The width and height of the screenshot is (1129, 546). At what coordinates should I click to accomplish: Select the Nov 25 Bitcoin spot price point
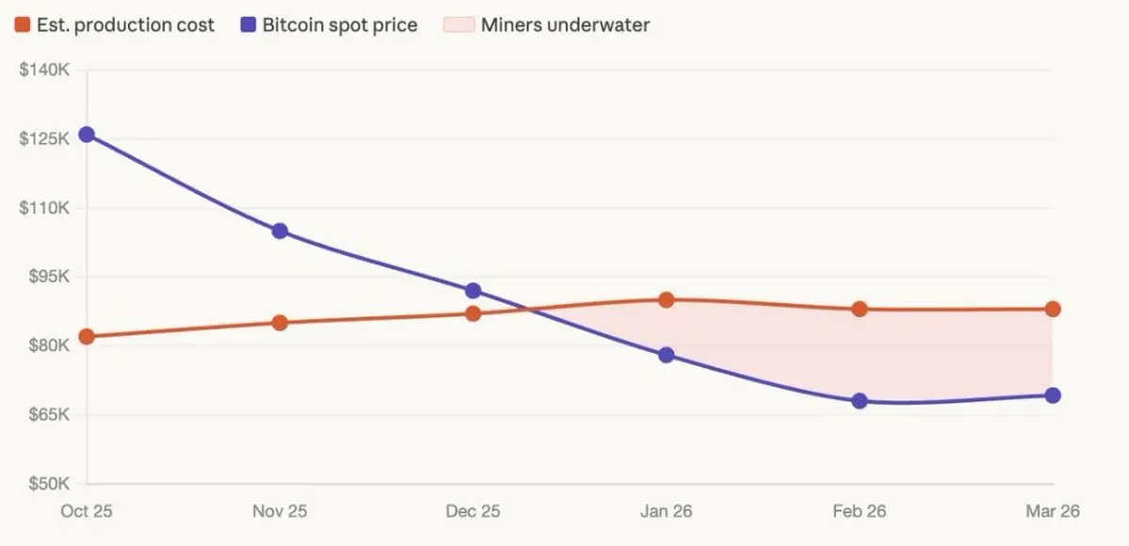click(x=280, y=232)
